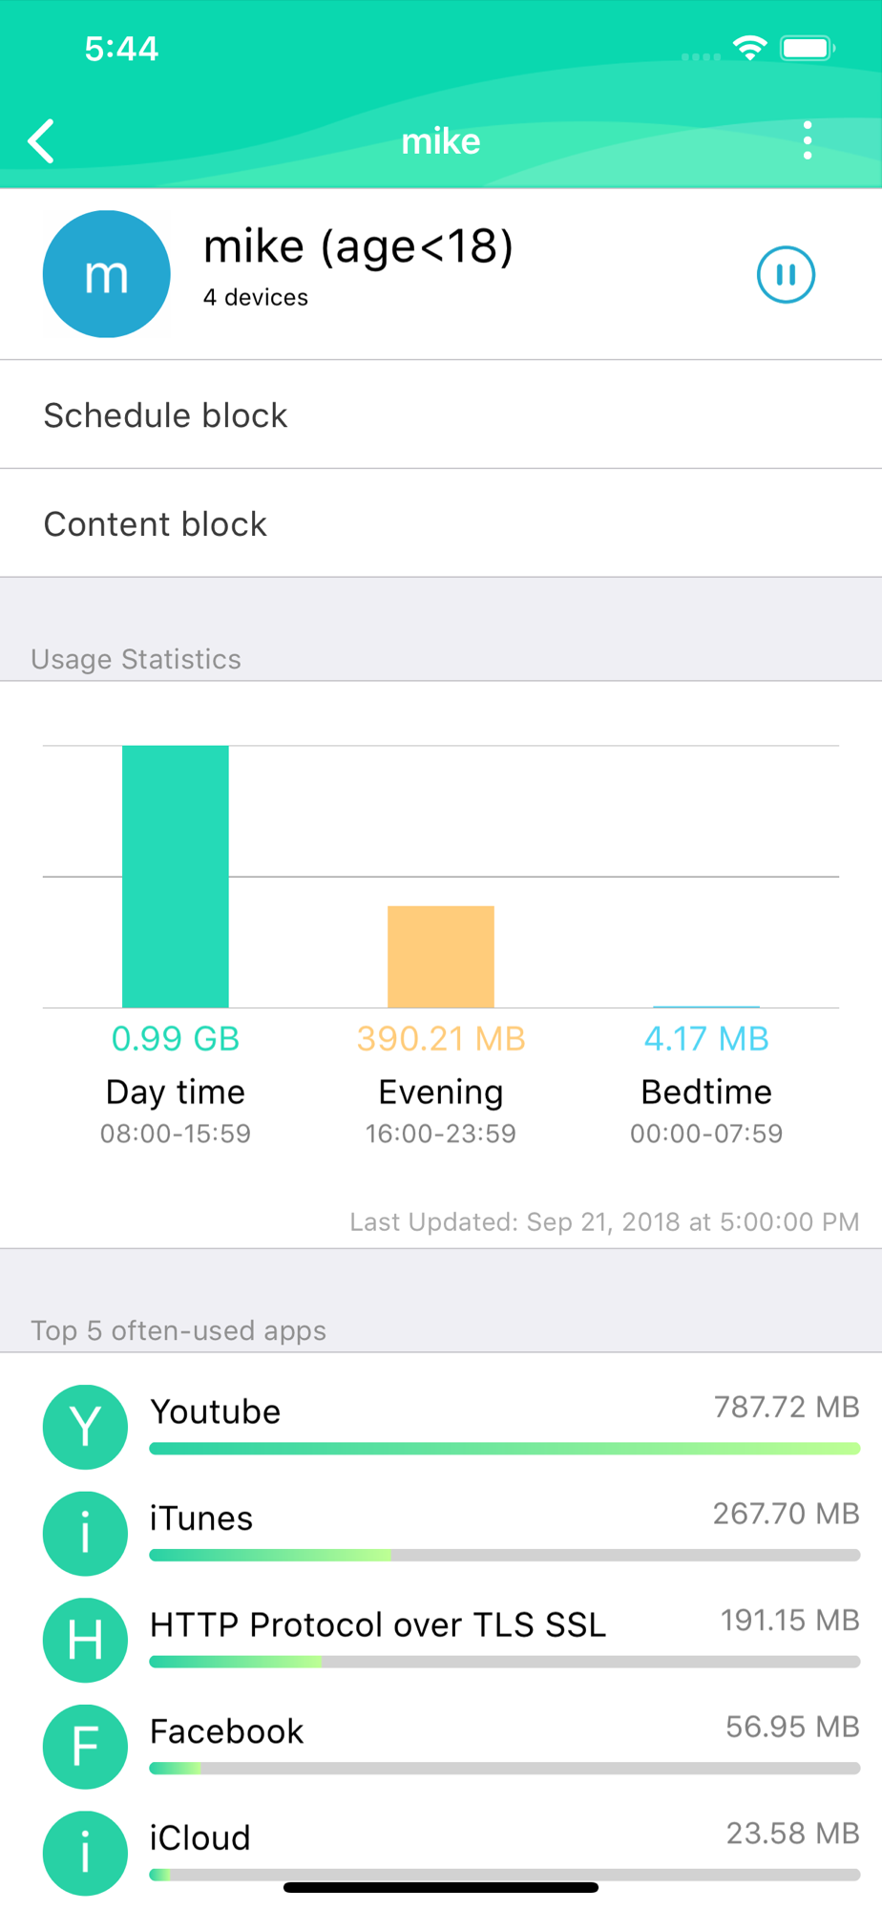This screenshot has width=882, height=1910.
Task: Tap the orange Evening usage bar
Action: (x=441, y=956)
